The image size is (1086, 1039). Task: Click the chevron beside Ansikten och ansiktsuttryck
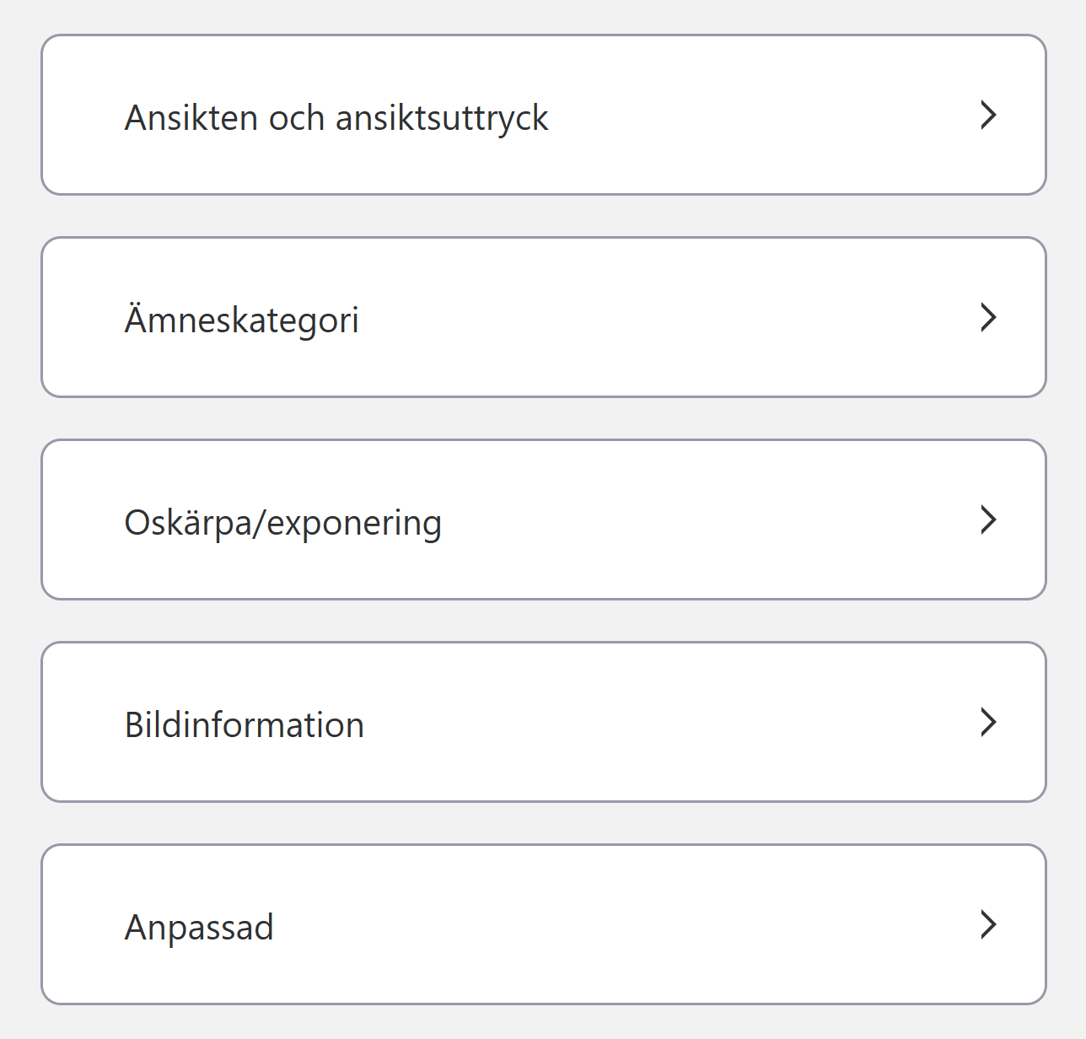pos(988,115)
